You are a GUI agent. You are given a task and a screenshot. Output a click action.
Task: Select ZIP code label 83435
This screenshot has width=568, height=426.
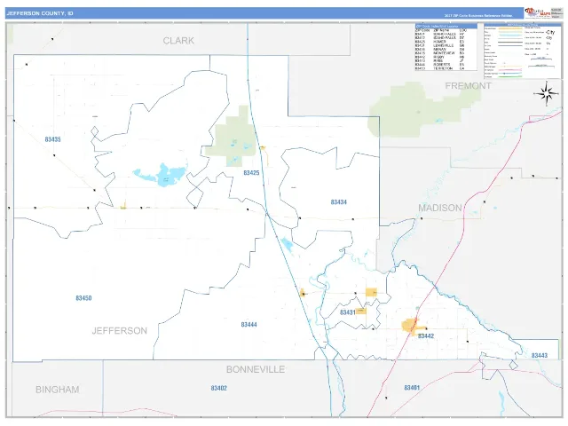click(53, 139)
